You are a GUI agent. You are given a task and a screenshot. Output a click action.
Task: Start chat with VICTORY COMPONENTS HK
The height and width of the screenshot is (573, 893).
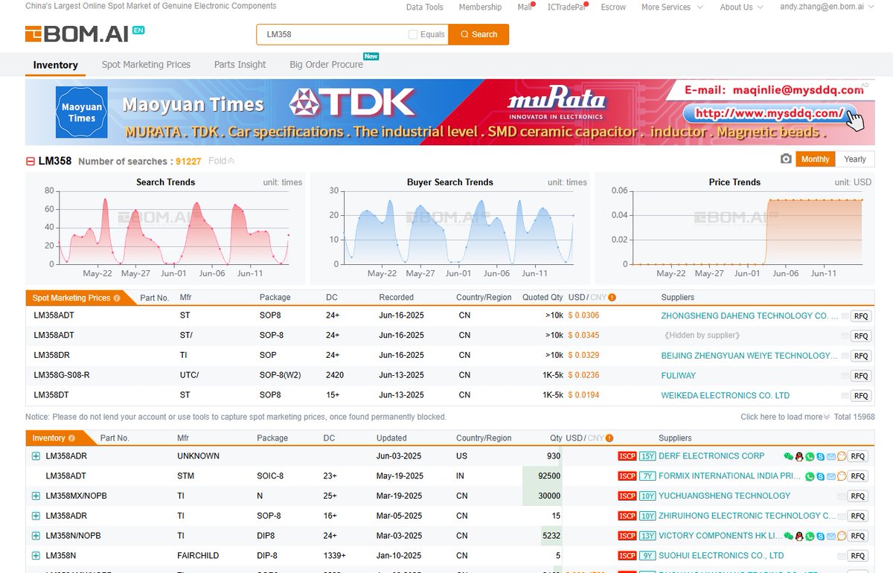point(842,536)
